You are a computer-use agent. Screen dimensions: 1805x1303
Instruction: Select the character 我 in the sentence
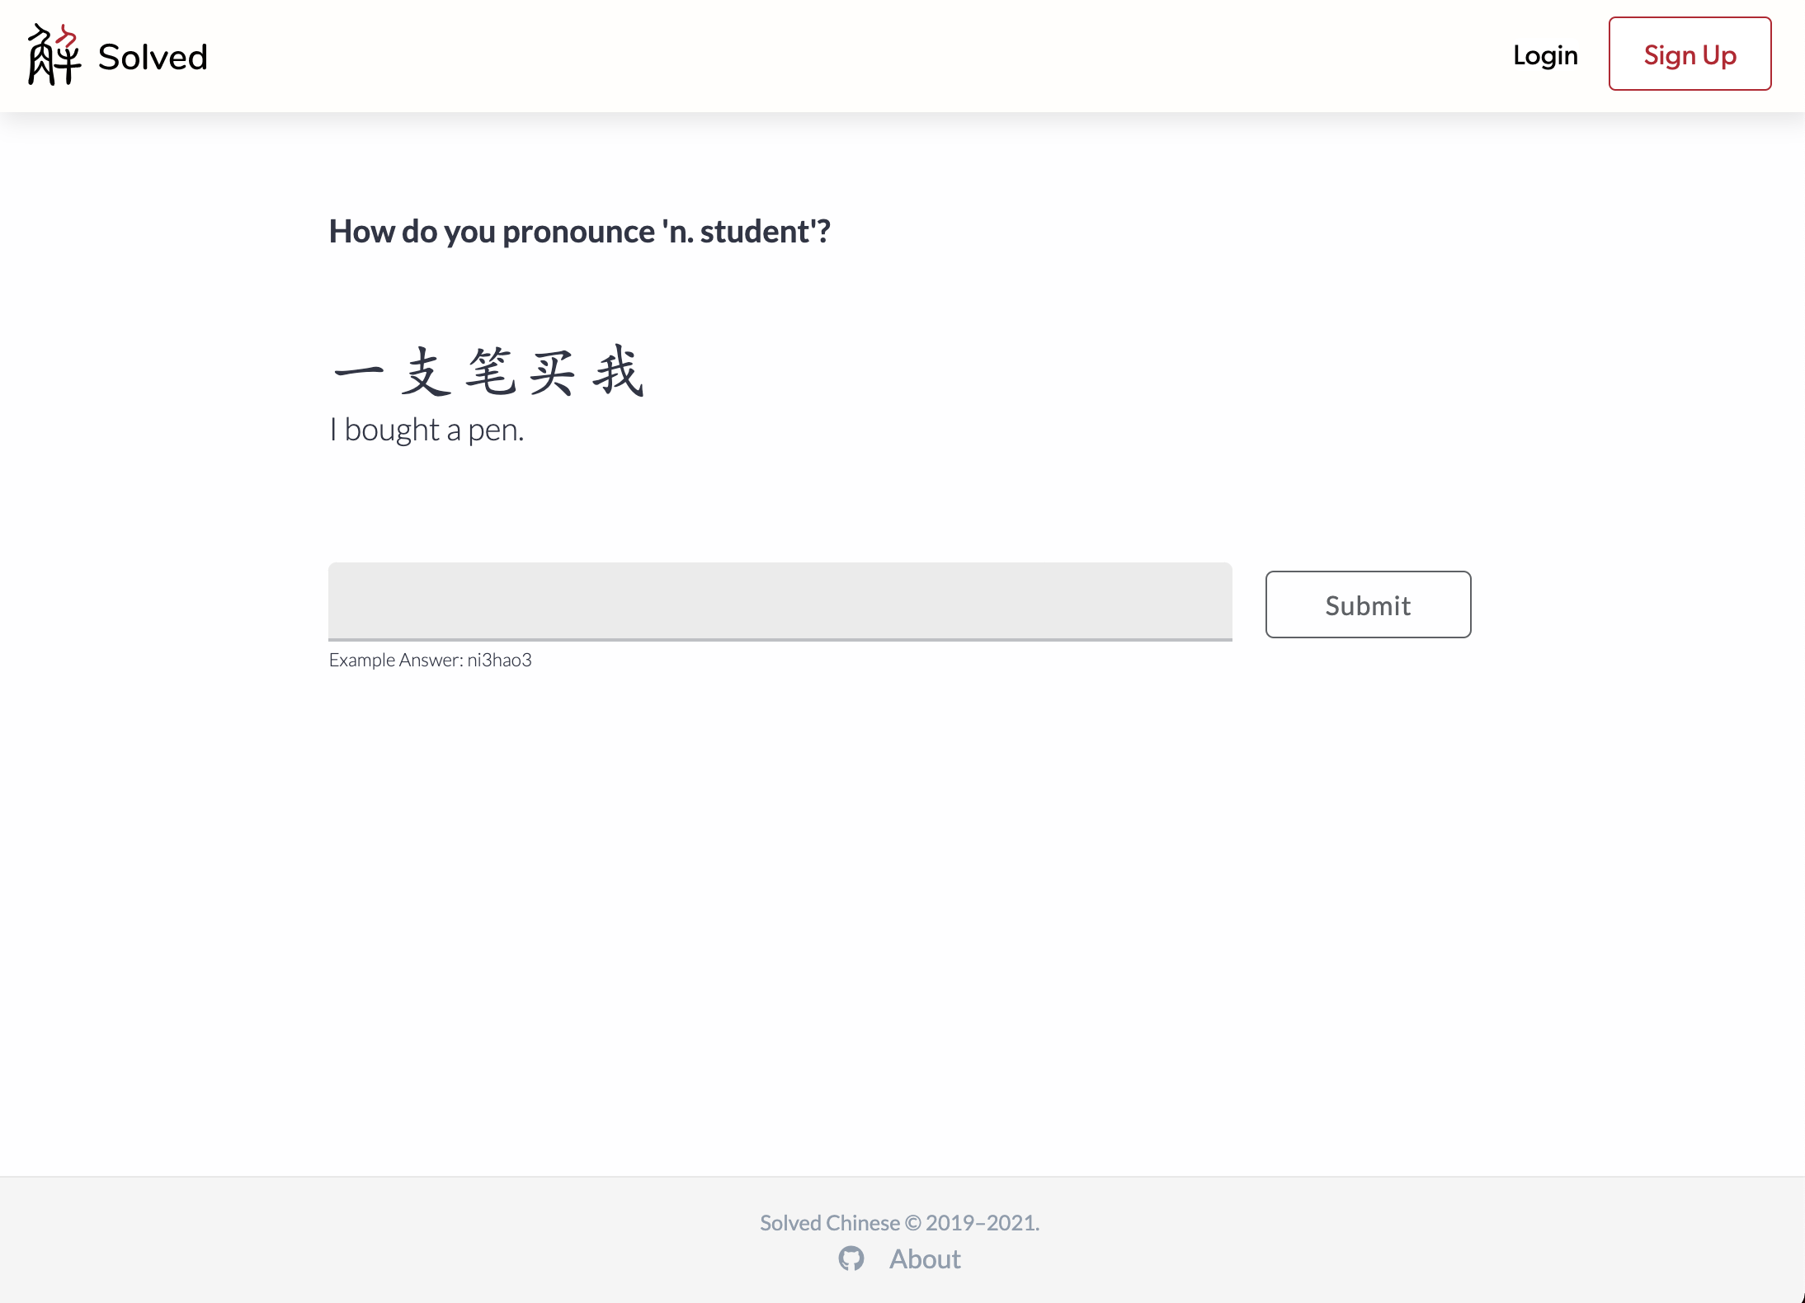[618, 373]
